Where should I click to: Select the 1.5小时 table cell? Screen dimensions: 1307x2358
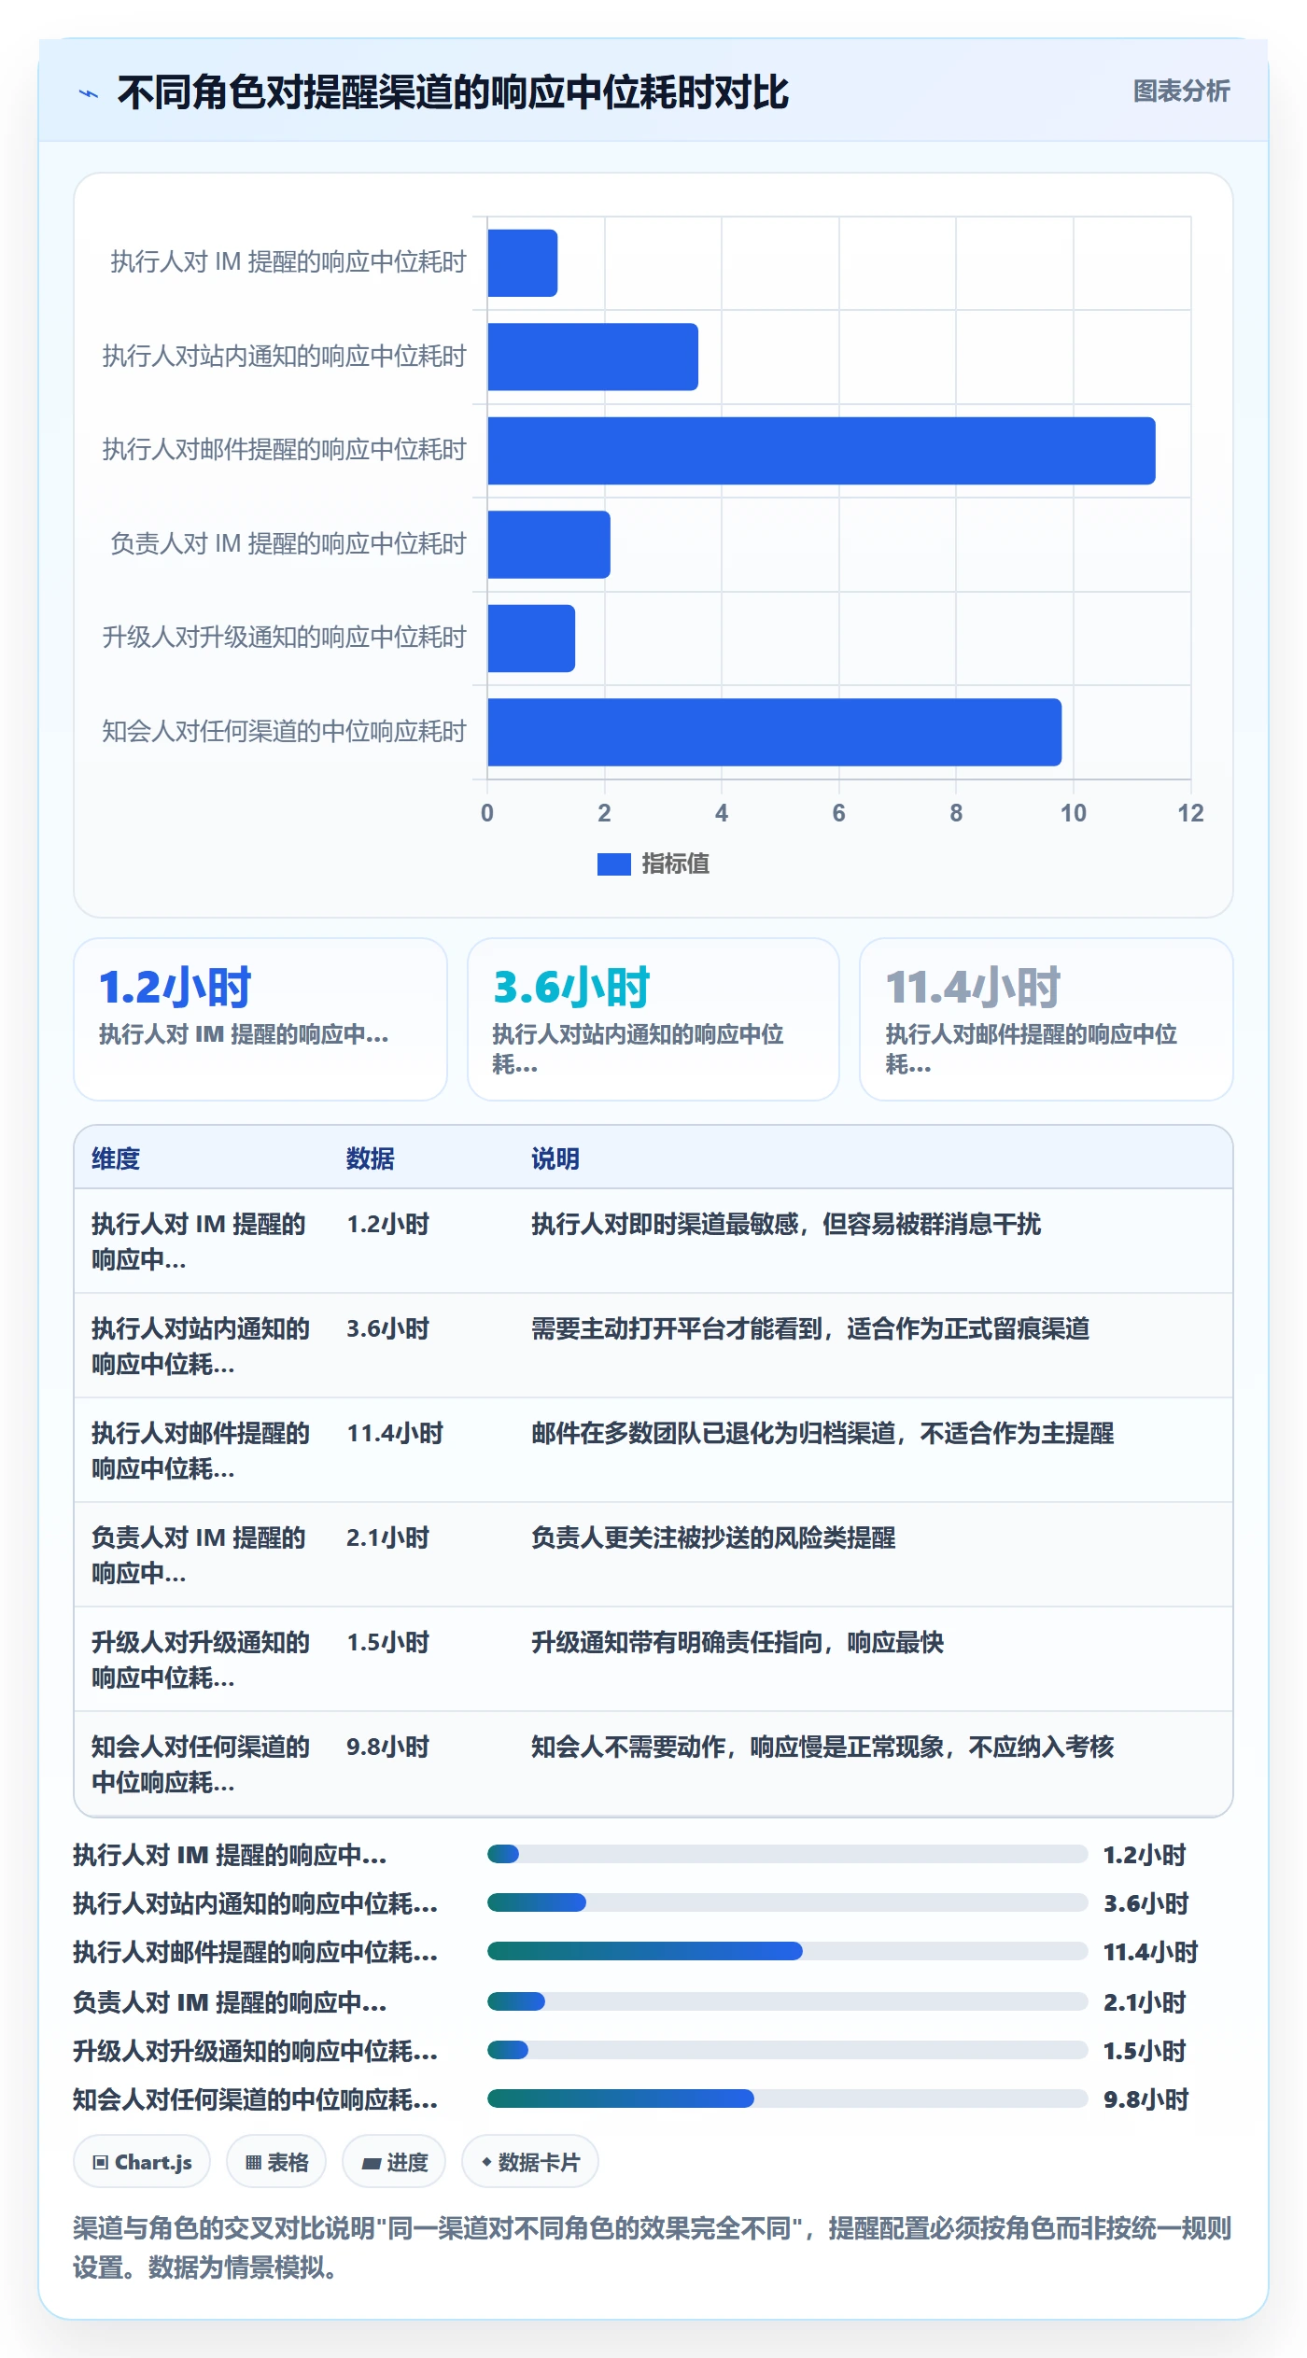pyautogui.click(x=387, y=1642)
